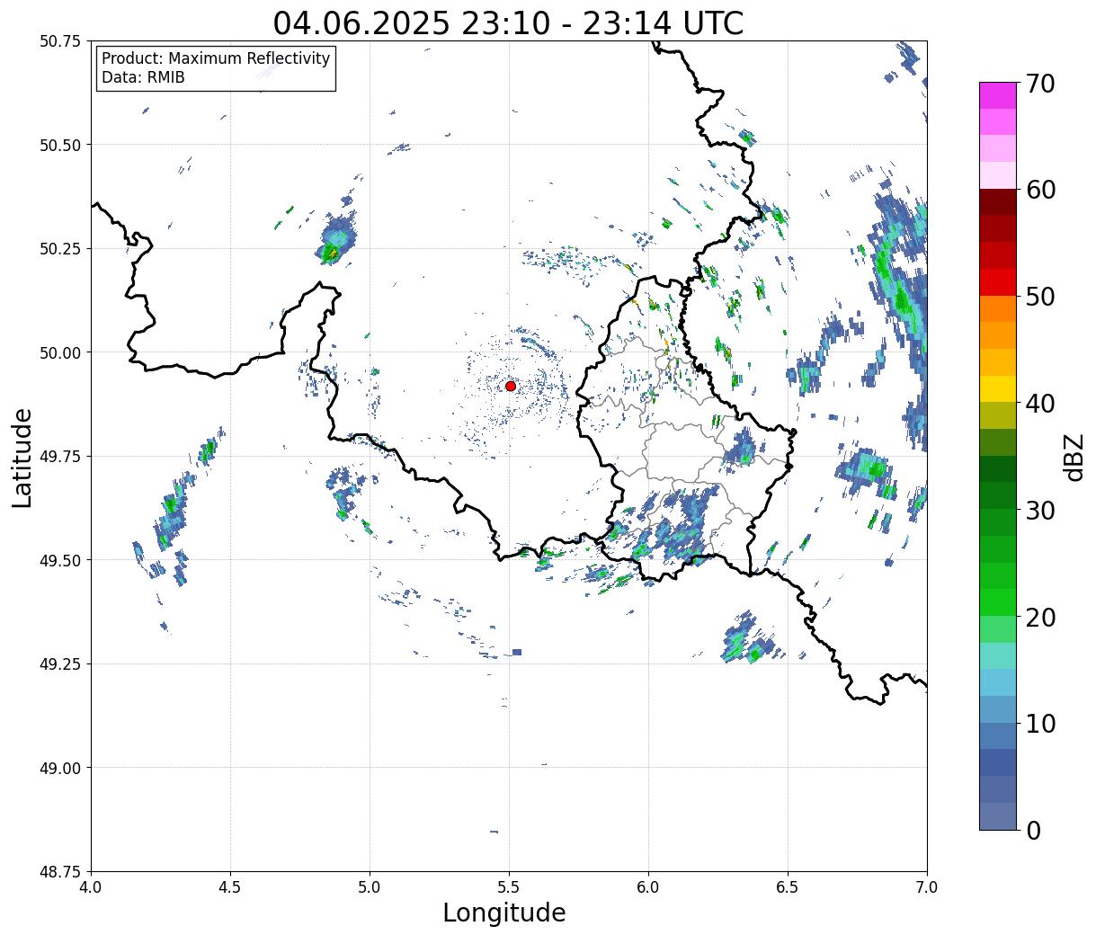
Task: Pick the topmost magenta colorbar swatch
Action: click(998, 95)
